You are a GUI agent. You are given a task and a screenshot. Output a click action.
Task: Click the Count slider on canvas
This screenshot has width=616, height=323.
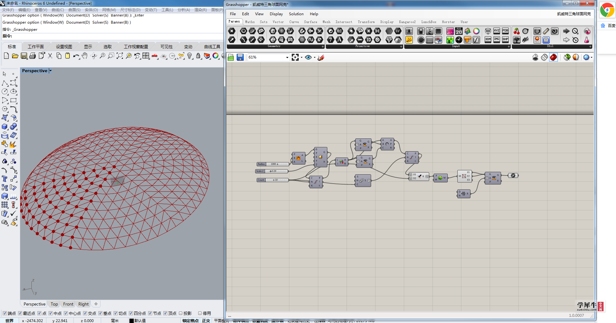(x=273, y=180)
